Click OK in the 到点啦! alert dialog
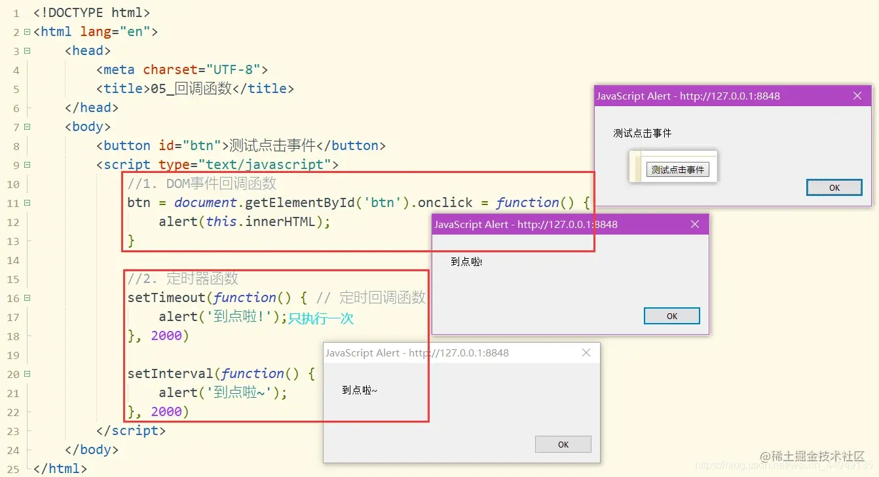Screen dimensions: 879x477 tap(672, 316)
